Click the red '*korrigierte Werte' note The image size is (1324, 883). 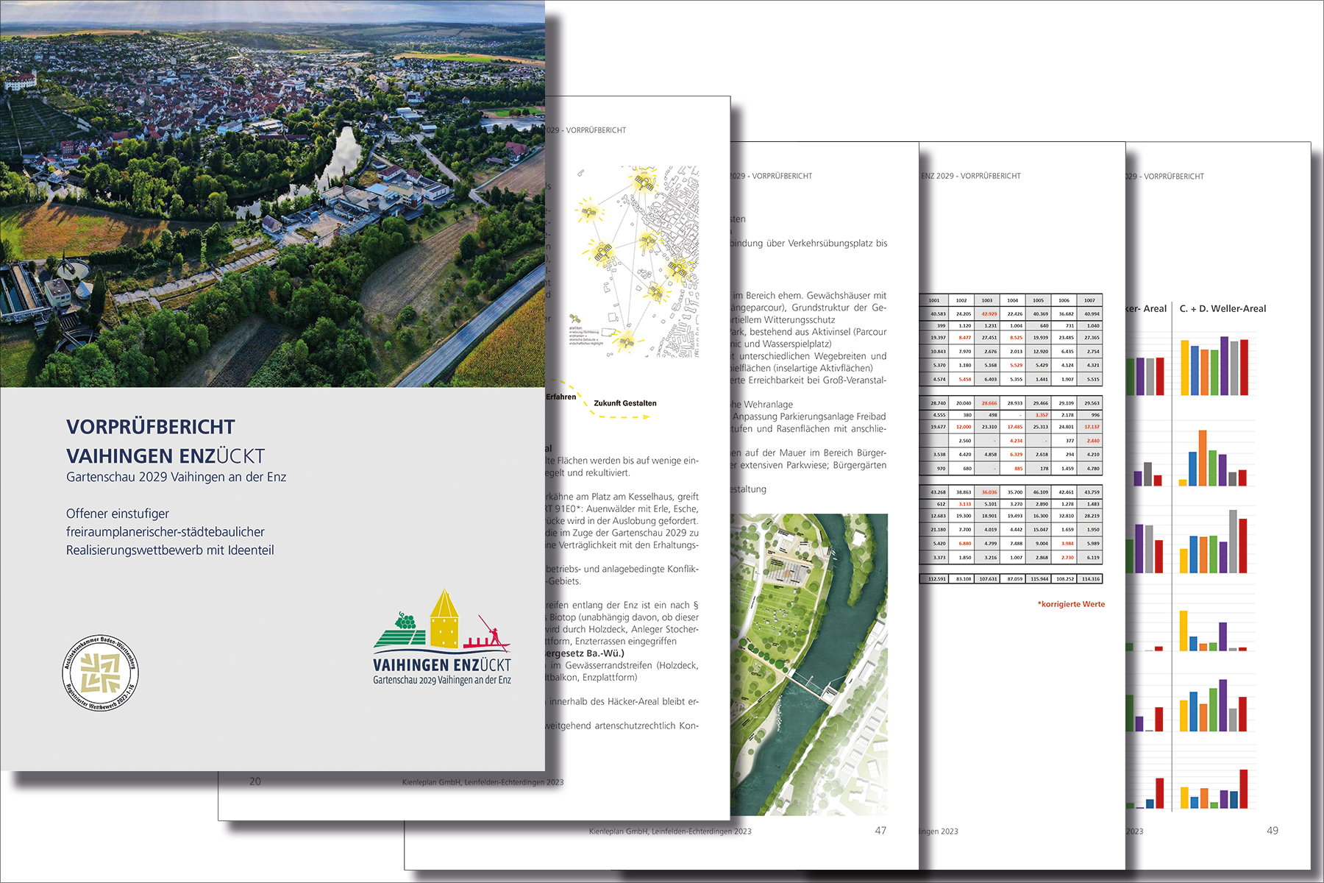(1071, 604)
